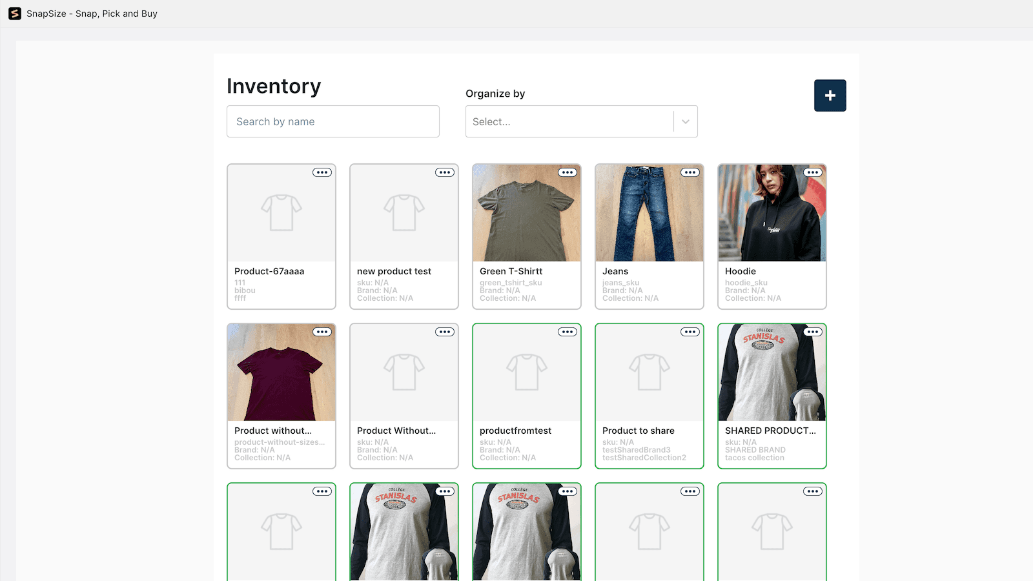Open the options menu on Hoodie card

tap(813, 172)
